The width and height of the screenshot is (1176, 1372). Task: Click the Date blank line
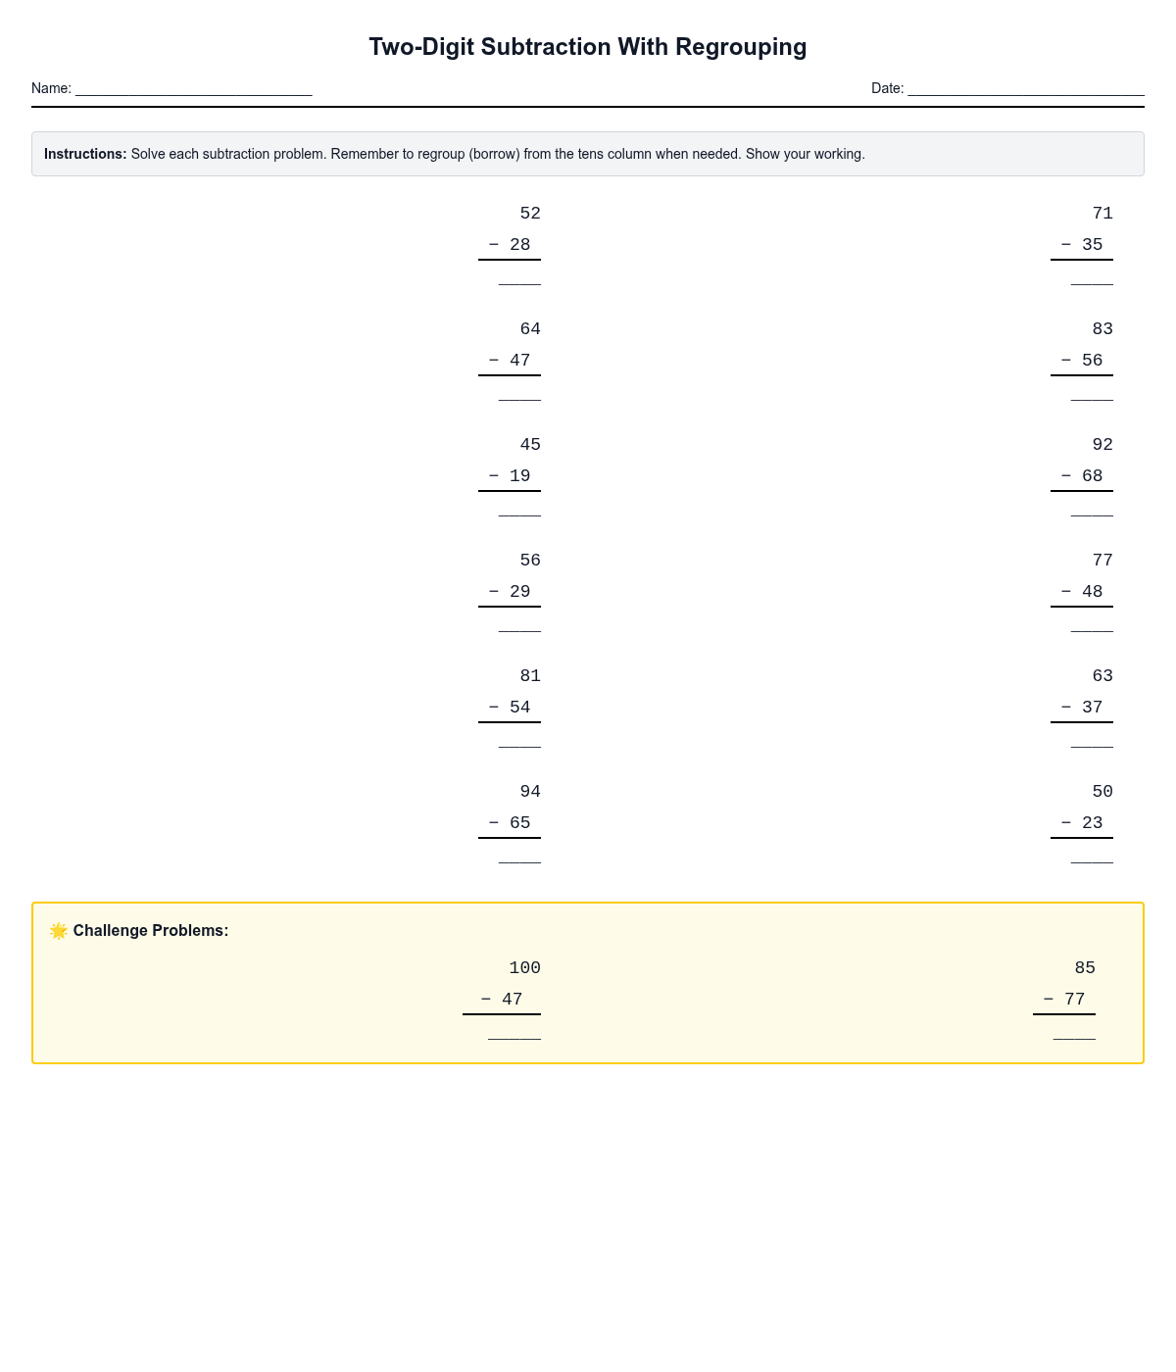tap(1026, 89)
